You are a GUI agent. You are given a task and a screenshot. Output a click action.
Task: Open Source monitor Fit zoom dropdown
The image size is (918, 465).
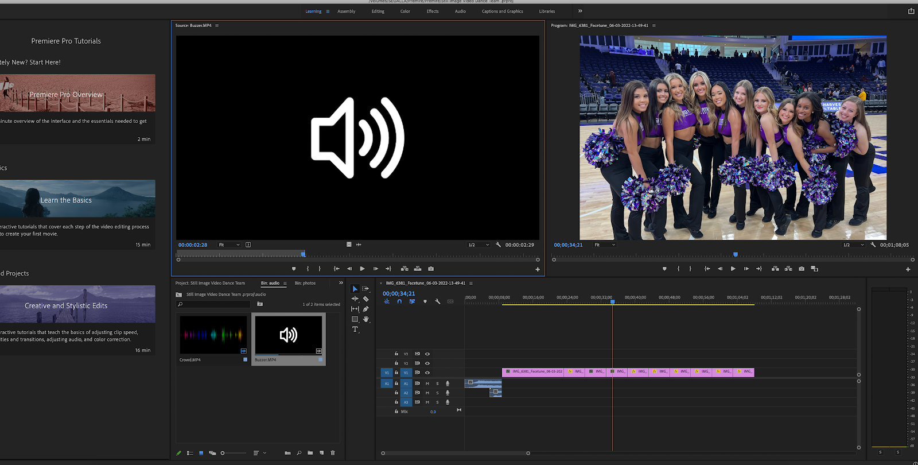pyautogui.click(x=229, y=245)
